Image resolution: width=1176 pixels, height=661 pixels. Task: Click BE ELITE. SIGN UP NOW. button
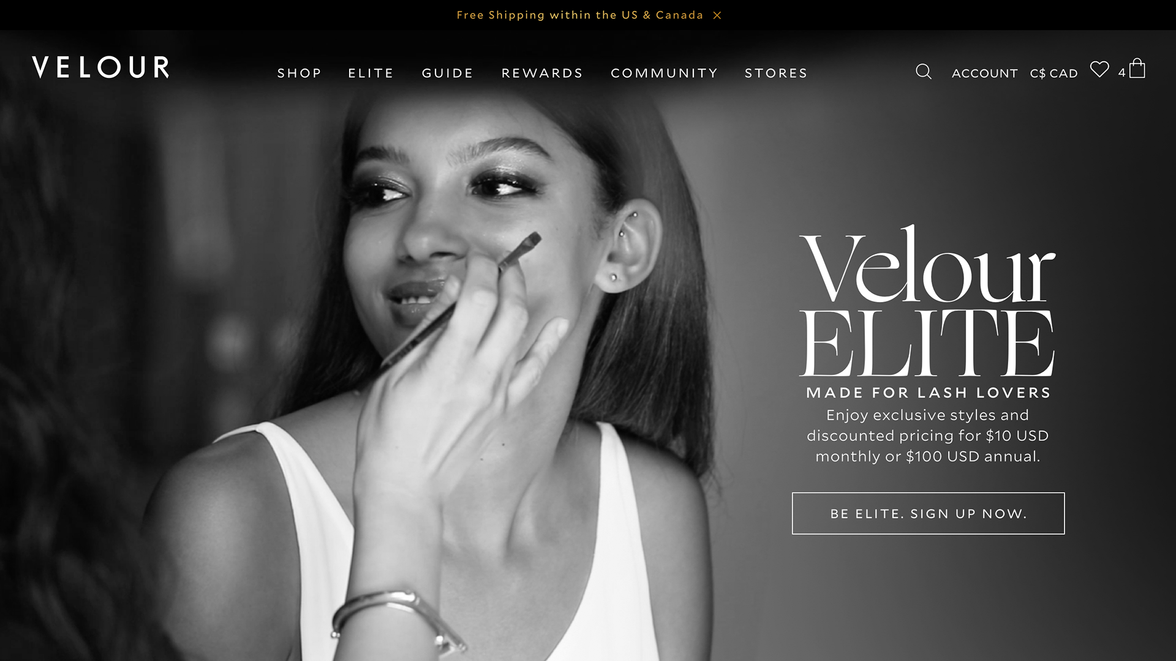pos(929,513)
